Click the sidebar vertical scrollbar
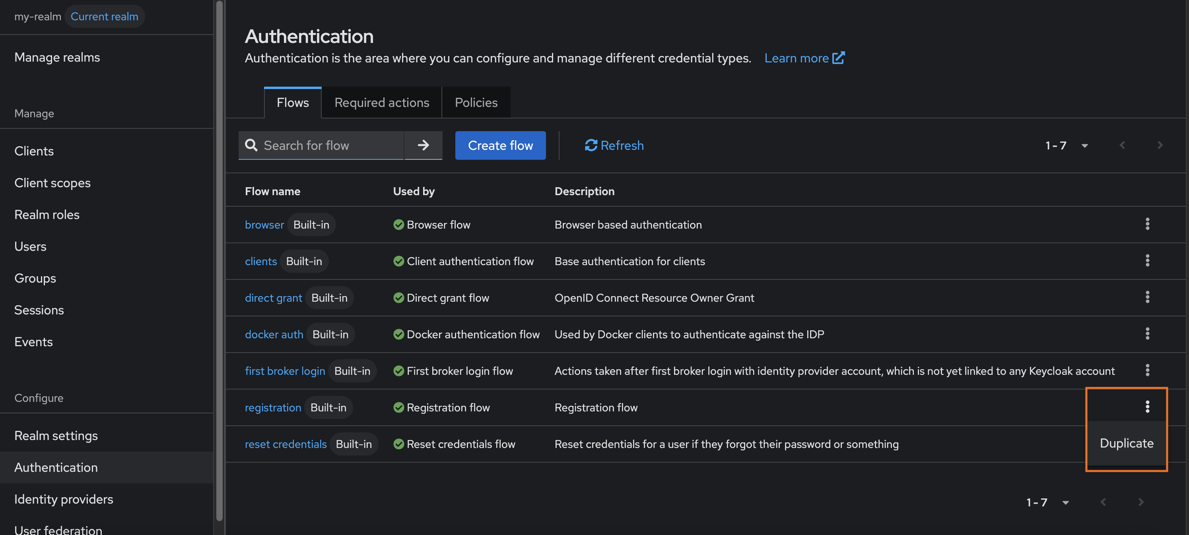The width and height of the screenshot is (1189, 535). point(219,258)
